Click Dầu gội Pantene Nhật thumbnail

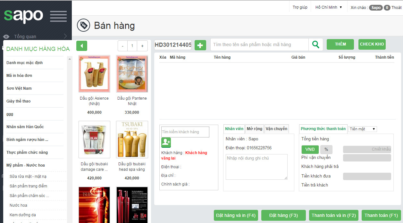pos(132,74)
